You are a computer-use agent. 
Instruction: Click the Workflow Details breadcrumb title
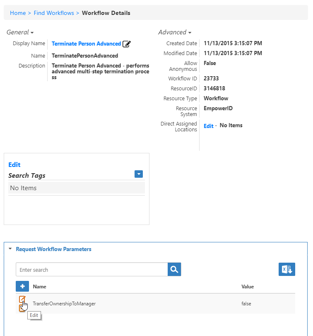(106, 13)
